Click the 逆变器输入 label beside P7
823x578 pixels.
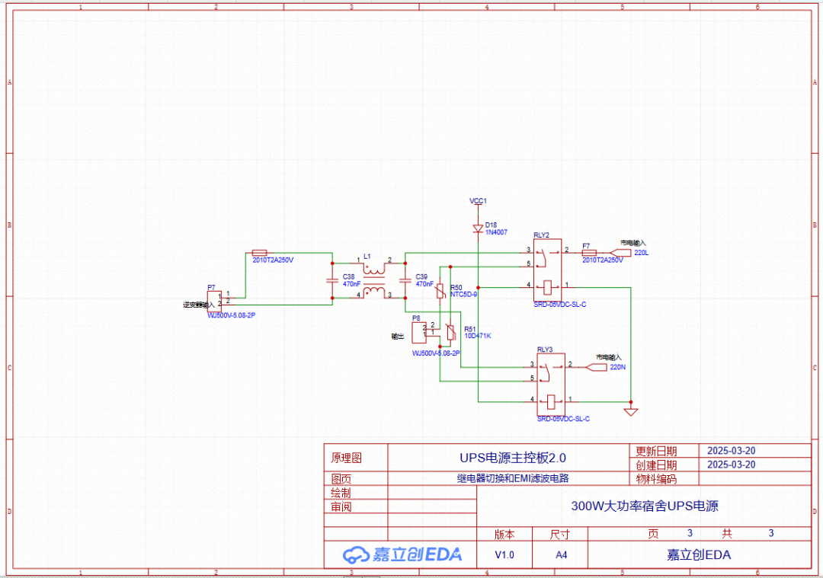pos(198,305)
